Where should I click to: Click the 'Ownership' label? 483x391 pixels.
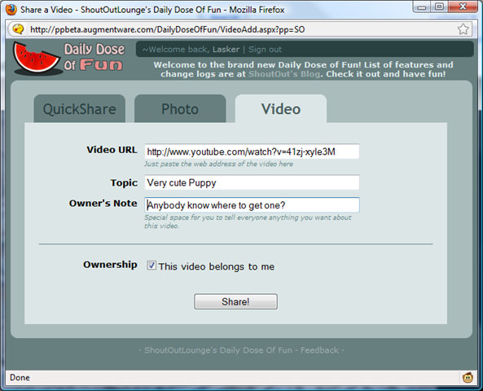110,265
